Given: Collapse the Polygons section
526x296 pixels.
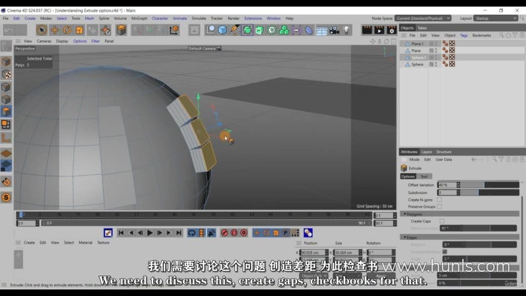Looking at the screenshot, I should point(405,214).
